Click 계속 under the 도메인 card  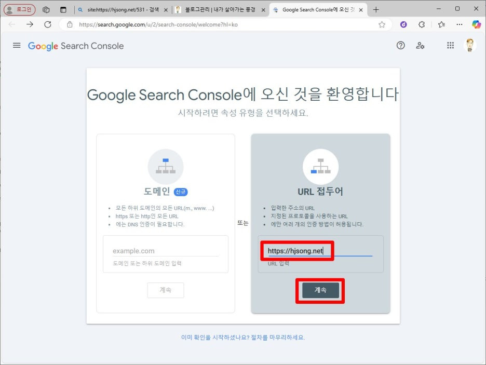tap(166, 290)
